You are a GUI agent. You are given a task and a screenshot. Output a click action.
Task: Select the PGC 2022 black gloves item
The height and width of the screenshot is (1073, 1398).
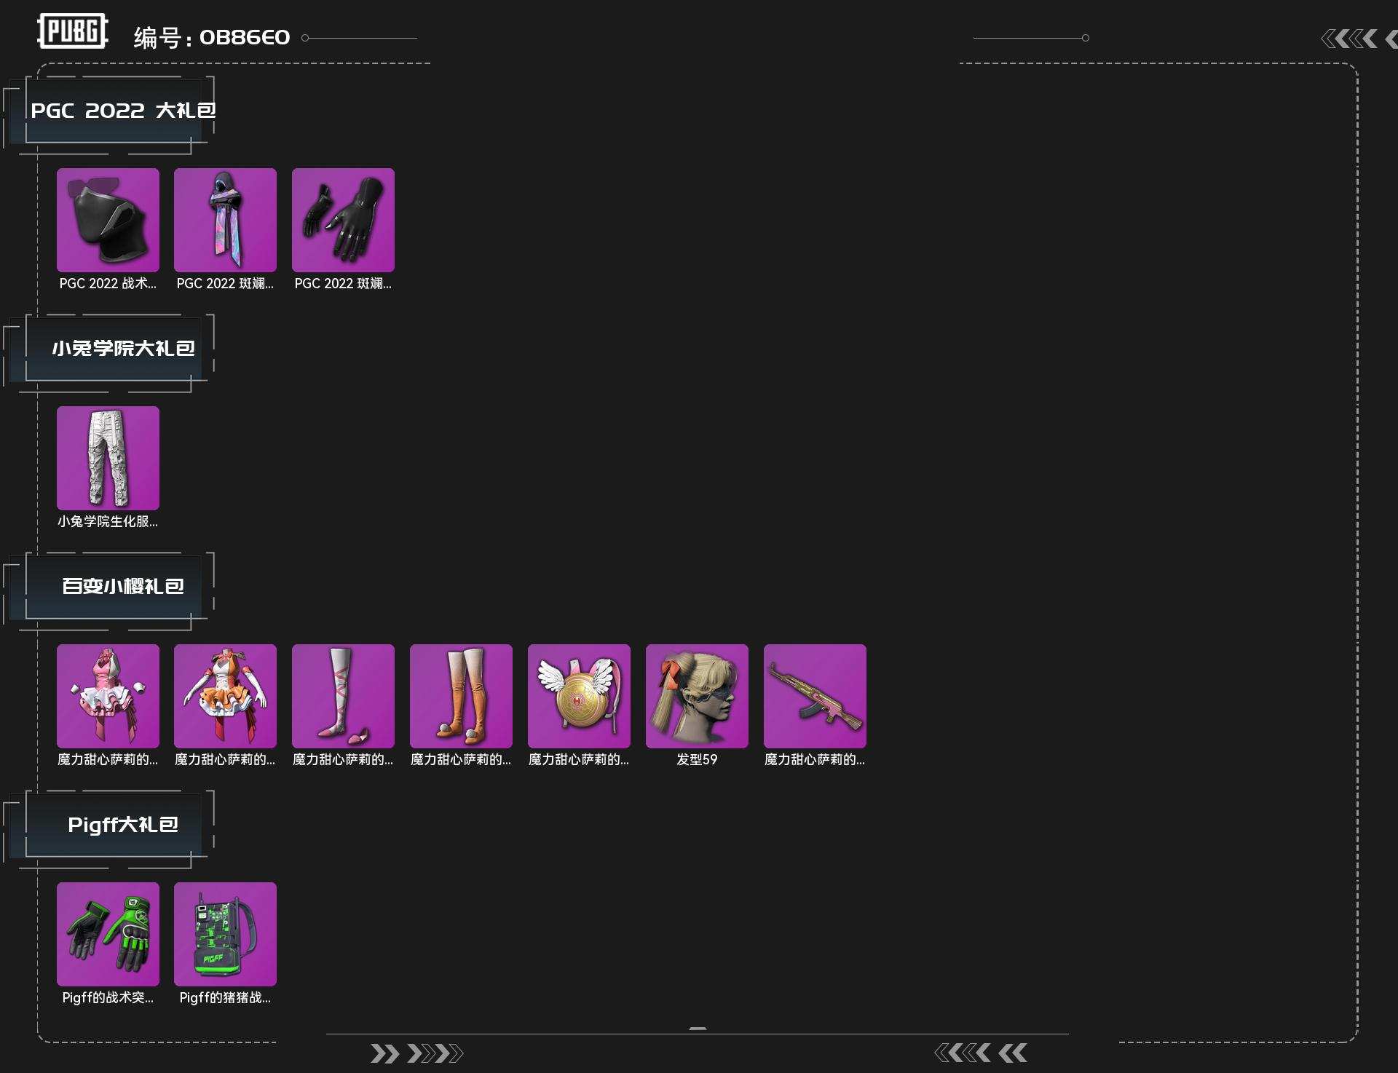coord(343,220)
